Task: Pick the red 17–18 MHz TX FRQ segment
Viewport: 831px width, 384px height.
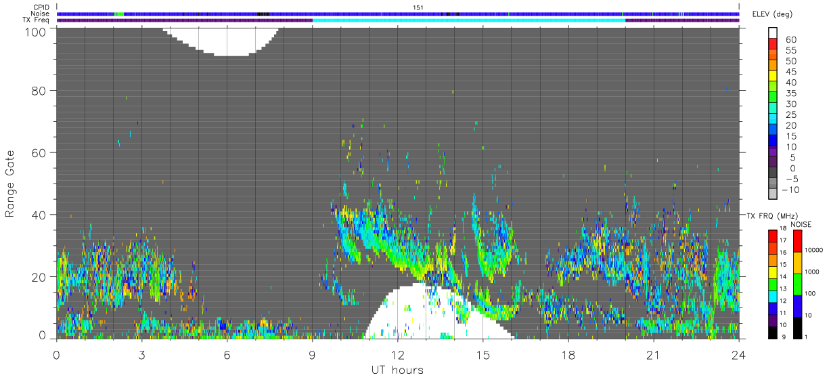Action: pyautogui.click(x=773, y=235)
